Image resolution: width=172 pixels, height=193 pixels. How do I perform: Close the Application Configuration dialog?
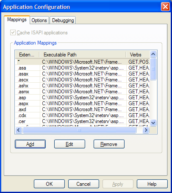[x=165, y=7]
